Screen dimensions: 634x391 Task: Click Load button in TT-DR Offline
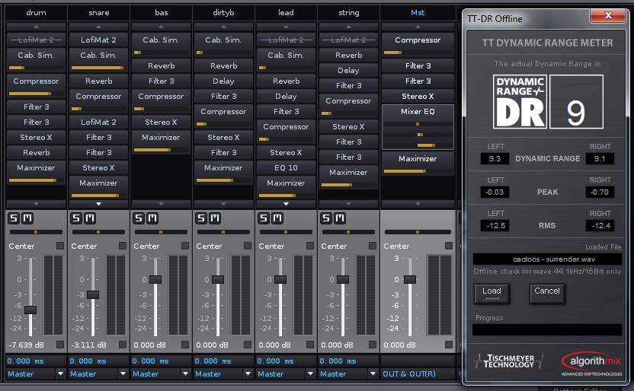click(x=492, y=293)
